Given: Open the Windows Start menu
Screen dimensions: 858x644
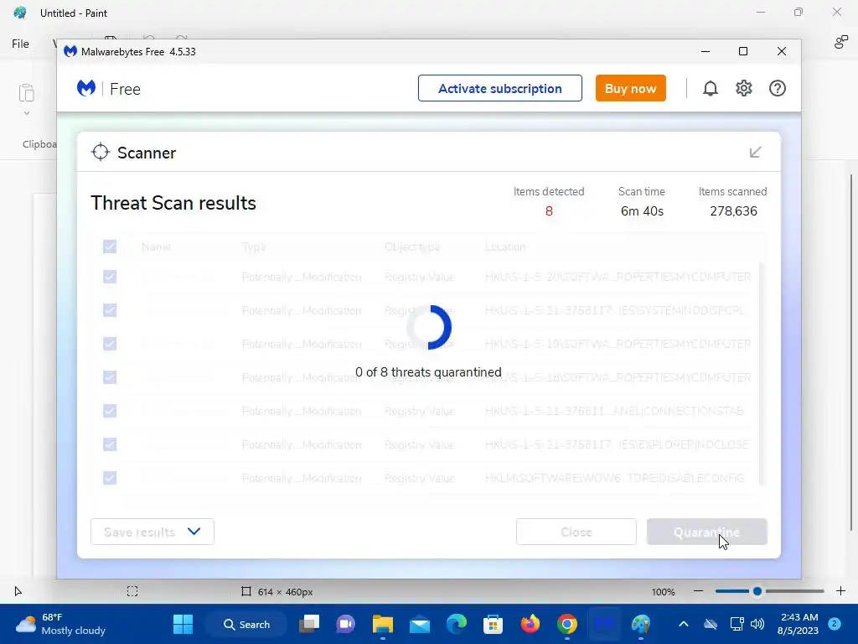Looking at the screenshot, I should (x=183, y=624).
